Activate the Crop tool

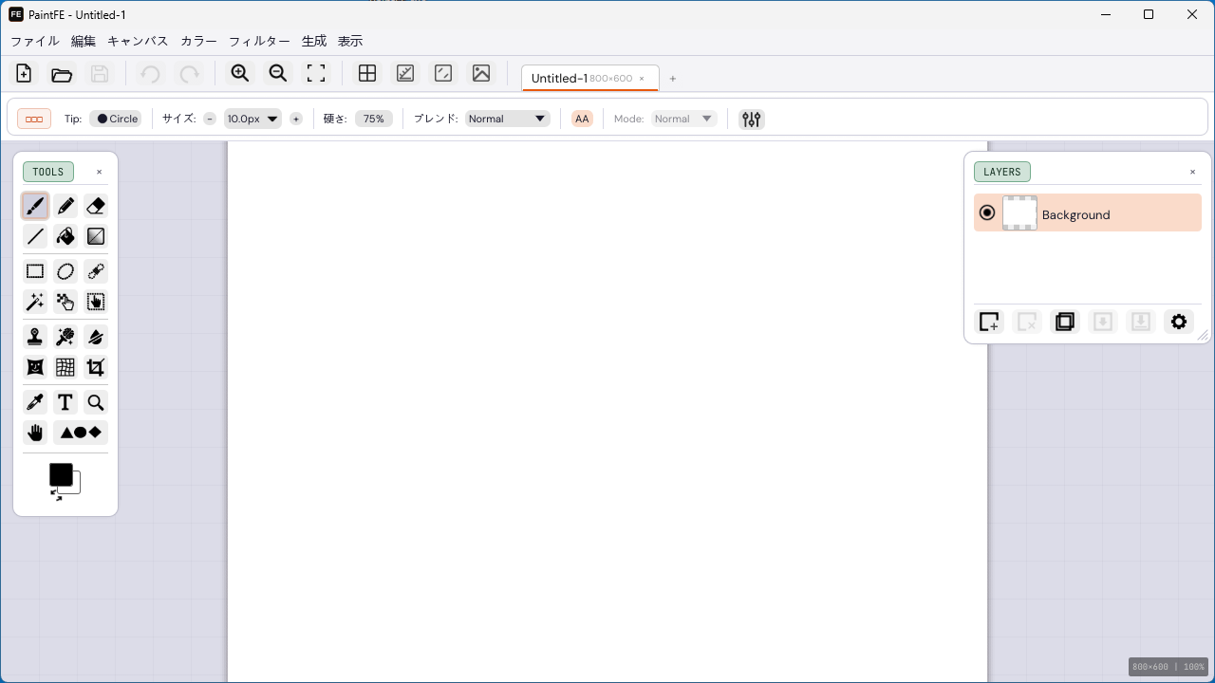tap(96, 367)
